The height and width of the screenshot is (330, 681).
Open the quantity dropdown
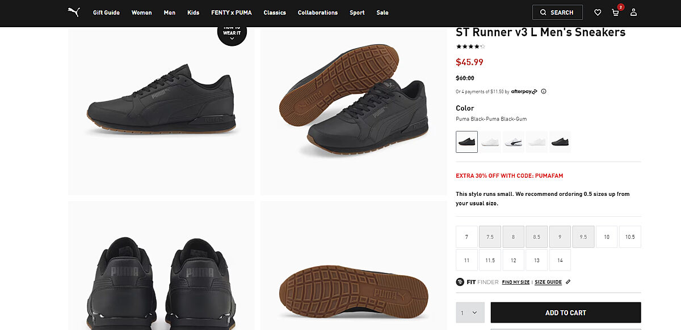point(470,312)
